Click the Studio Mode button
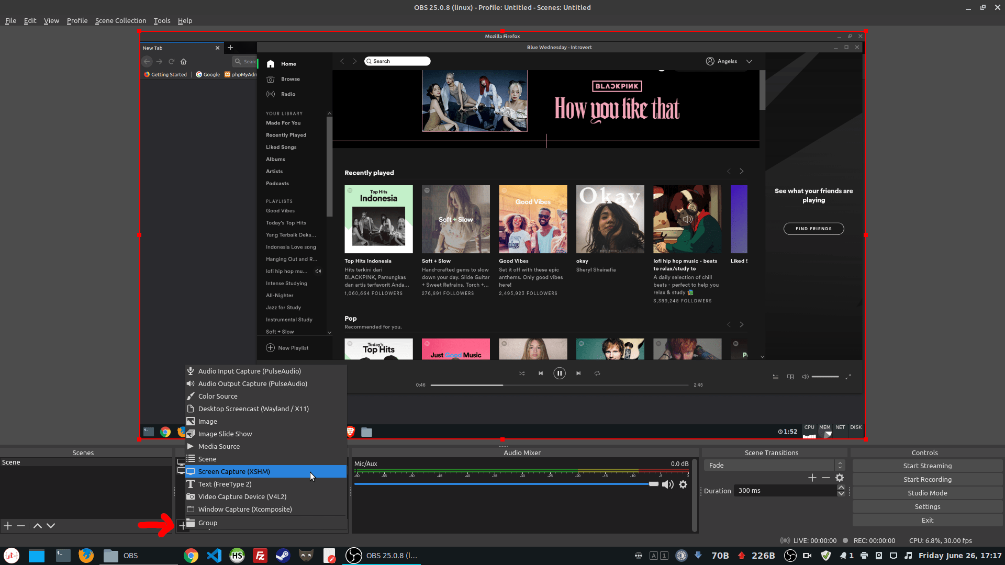This screenshot has height=565, width=1005. (x=927, y=493)
